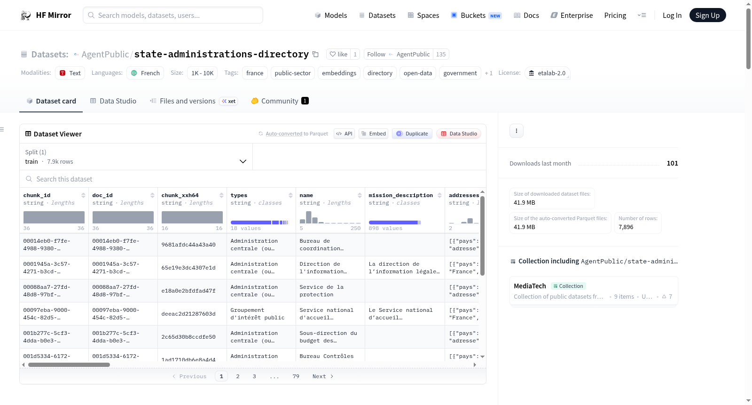Click the sort icon on chunk_id column
The height and width of the screenshot is (405, 752).
pos(83,195)
